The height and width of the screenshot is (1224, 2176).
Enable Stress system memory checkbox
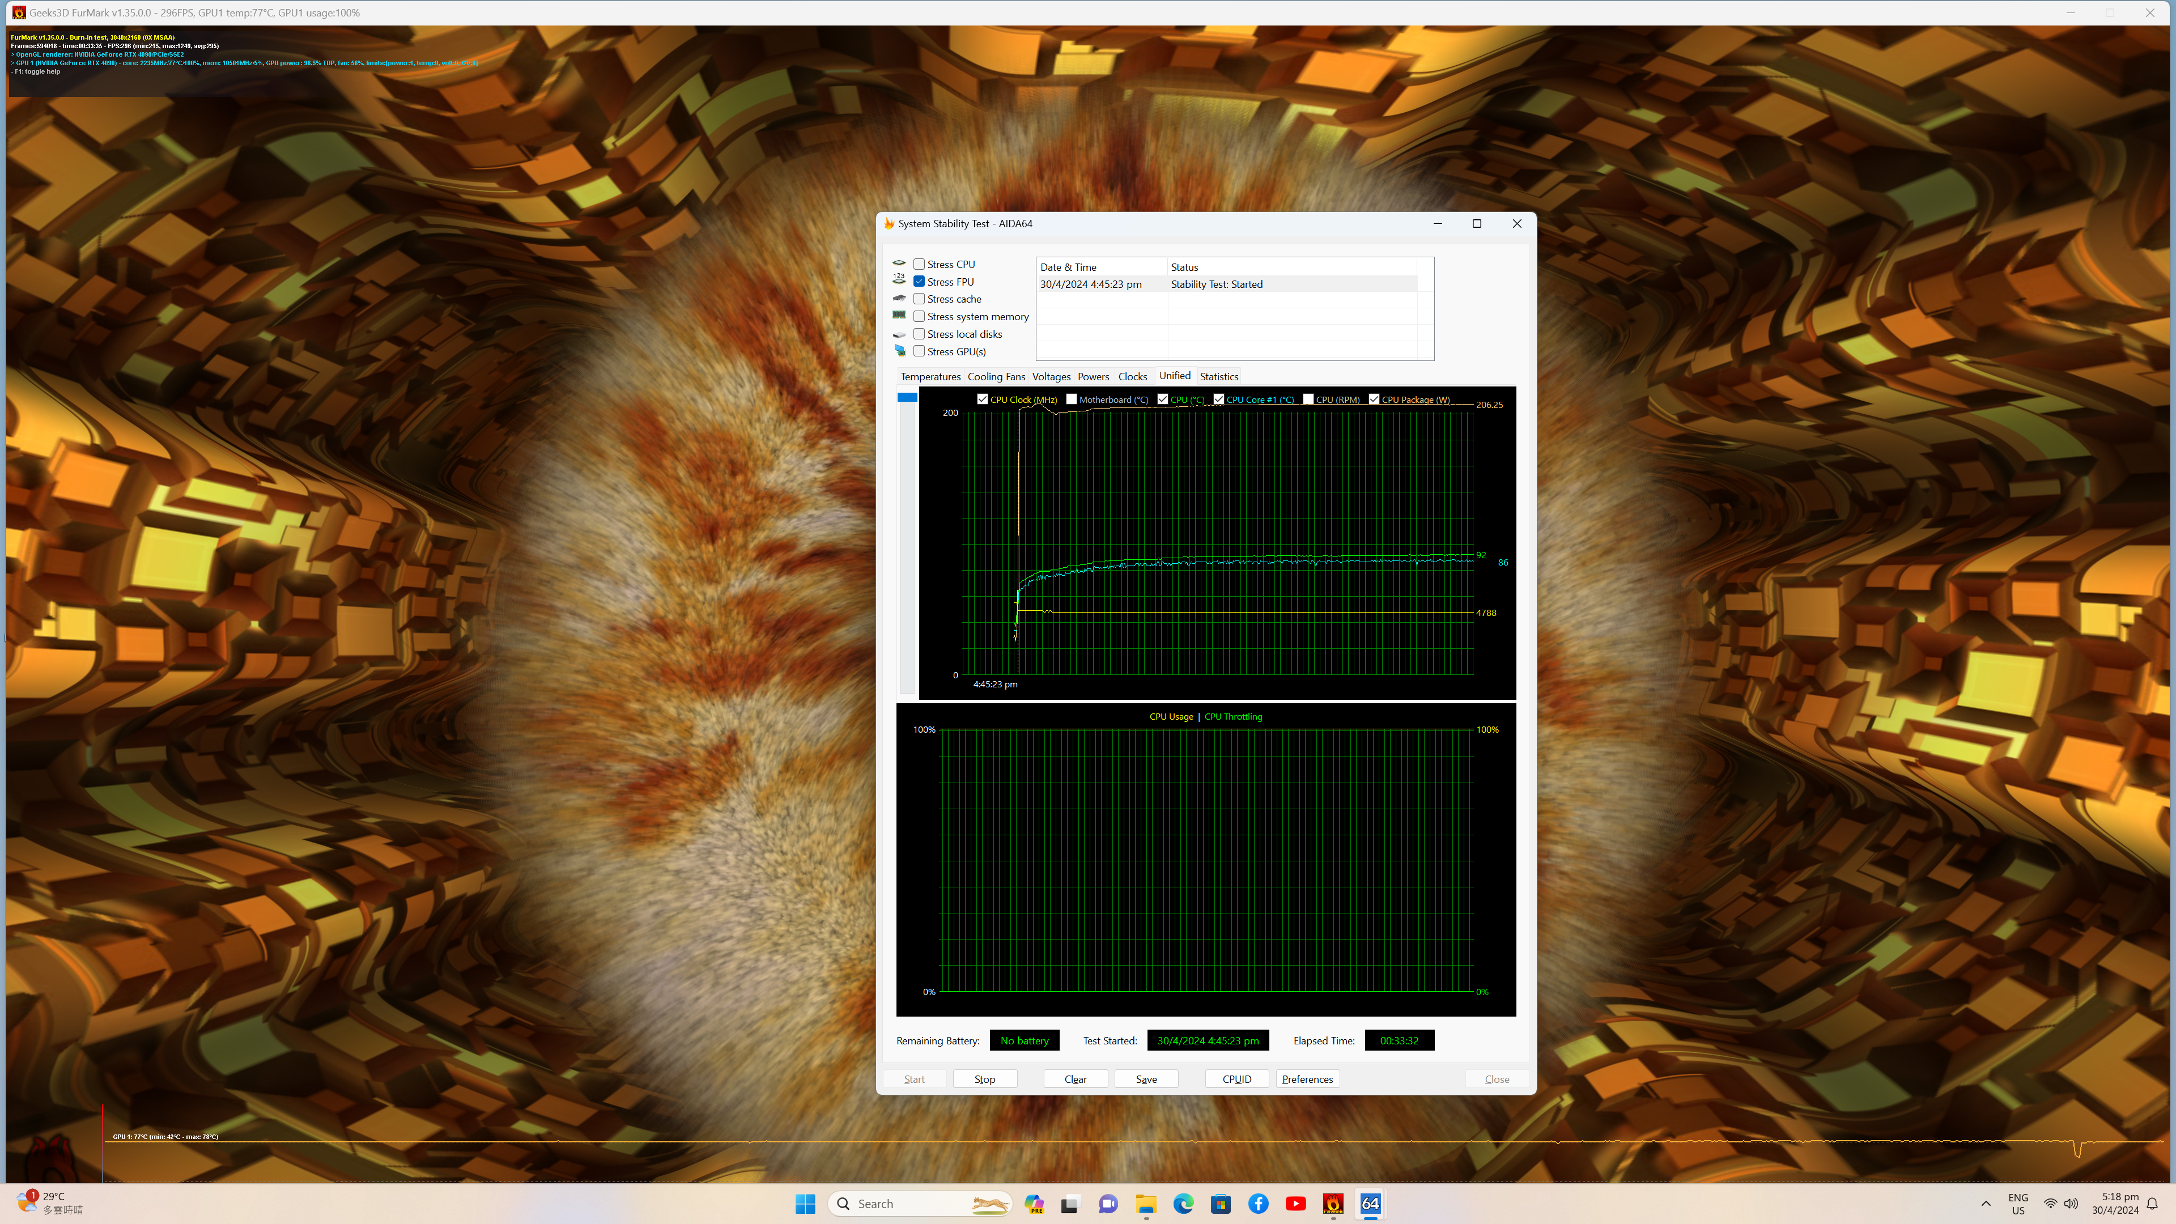pos(919,317)
